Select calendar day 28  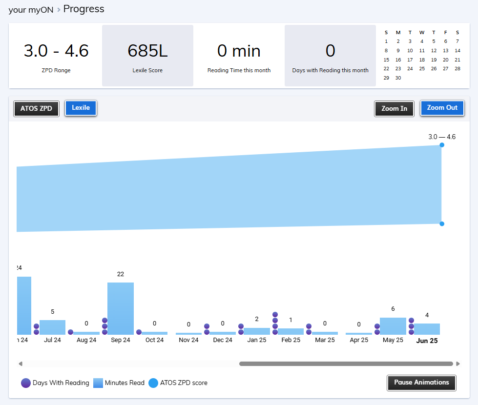point(457,69)
